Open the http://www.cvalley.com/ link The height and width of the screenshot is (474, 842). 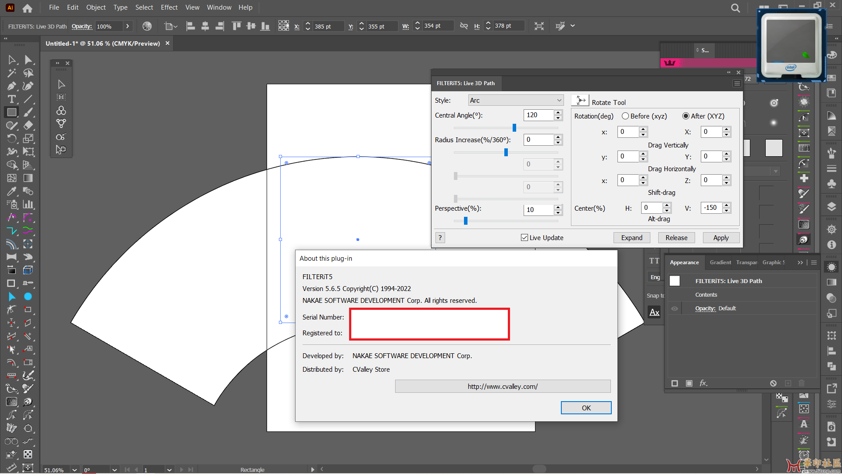(x=503, y=386)
